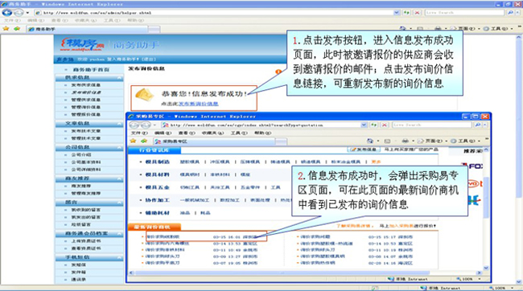Click the 发布信息 button in 采购易专区 page
The width and height of the screenshot is (523, 291).
364,150
